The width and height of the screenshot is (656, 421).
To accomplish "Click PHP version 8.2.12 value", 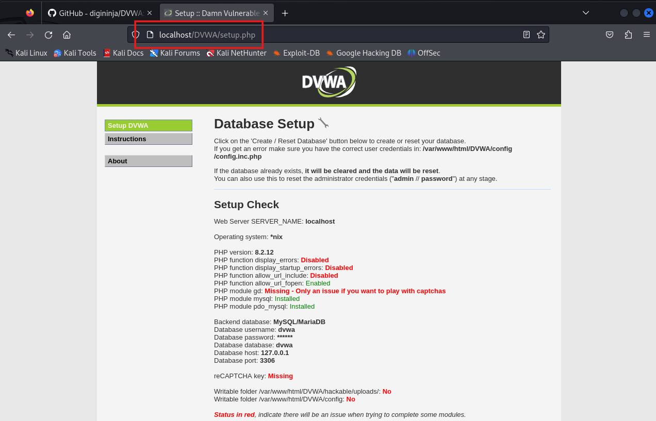I will pyautogui.click(x=264, y=252).
